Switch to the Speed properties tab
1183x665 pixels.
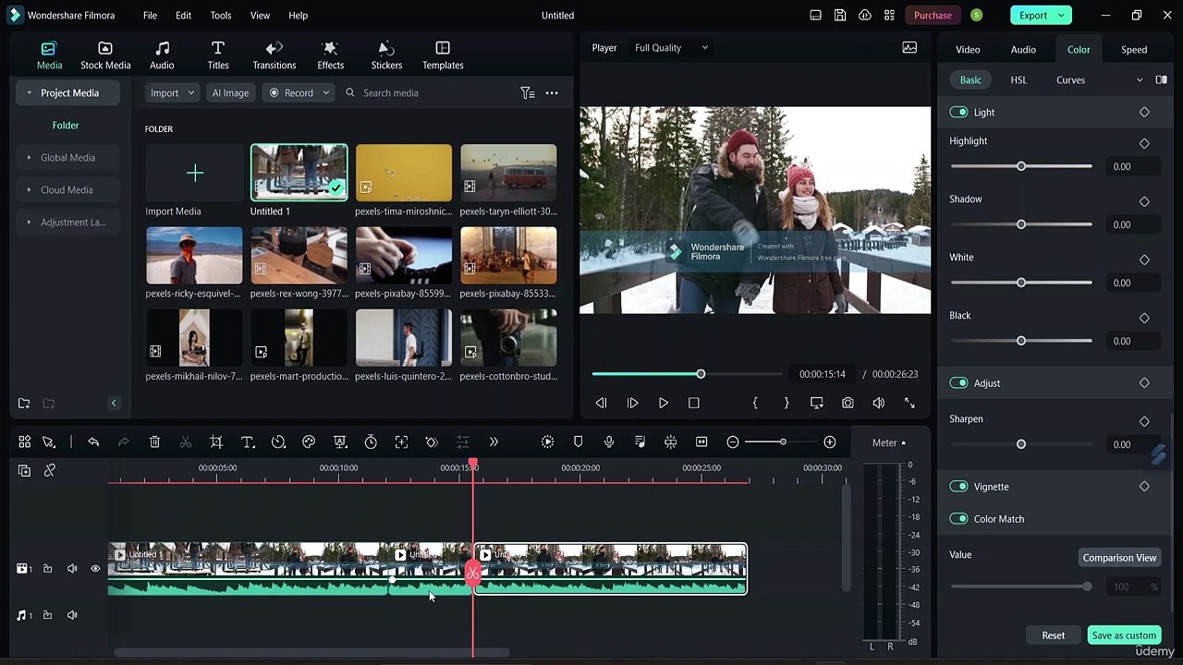[1134, 49]
